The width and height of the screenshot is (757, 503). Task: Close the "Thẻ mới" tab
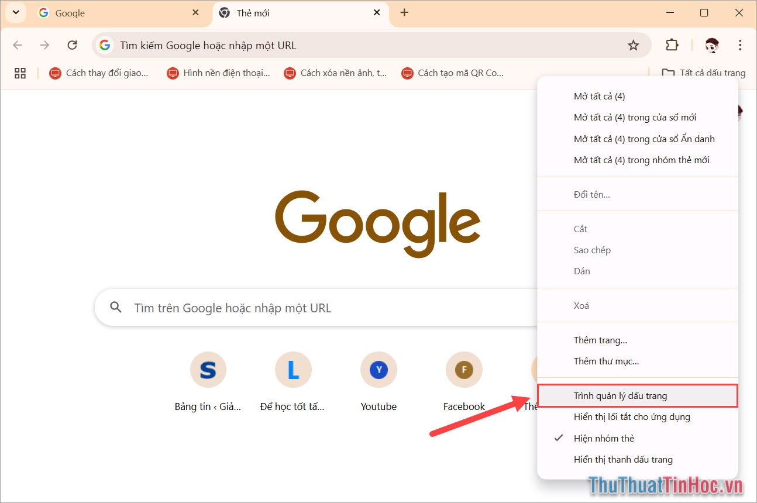click(377, 13)
